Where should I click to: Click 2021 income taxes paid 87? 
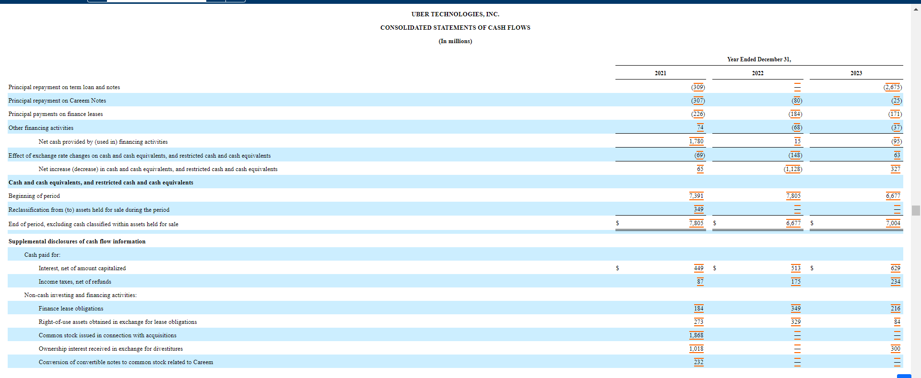pos(700,282)
